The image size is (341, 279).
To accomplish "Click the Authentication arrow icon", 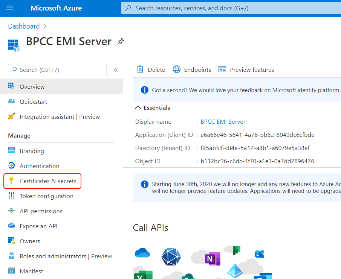I will coord(11,165).
